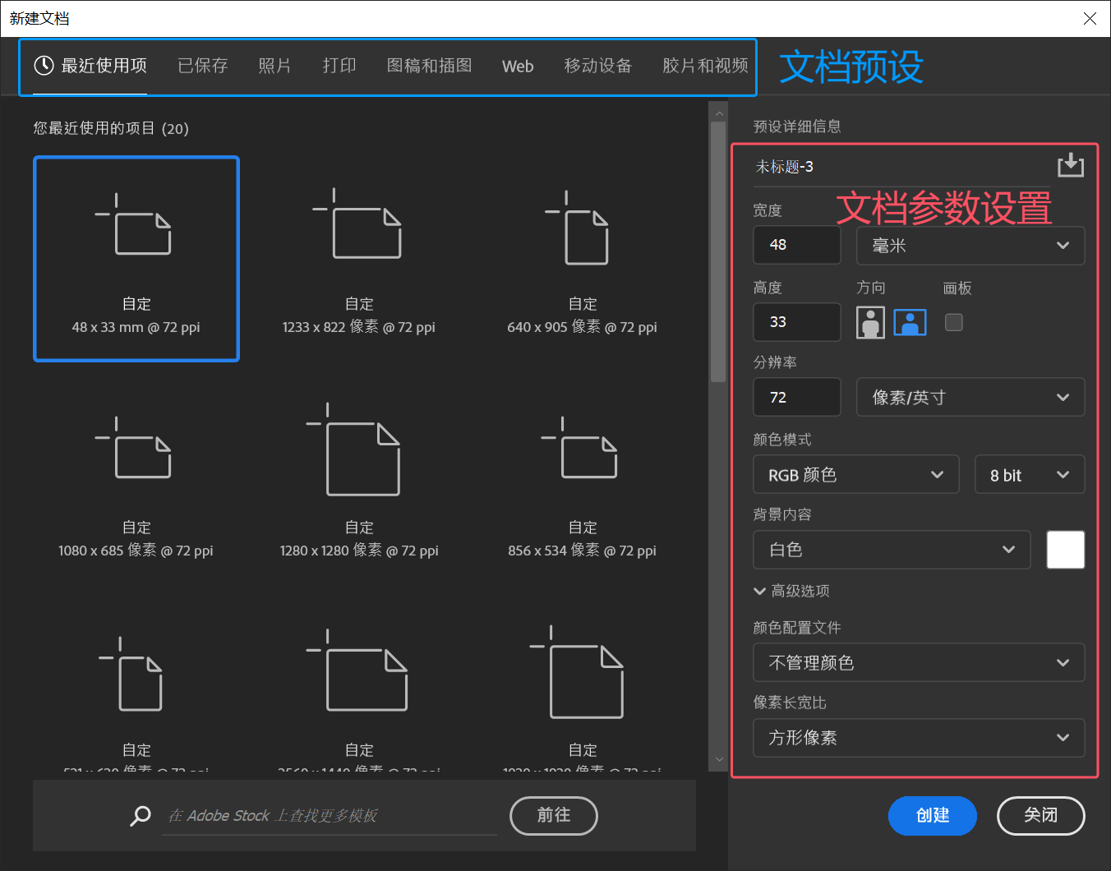This screenshot has height=871, width=1111.
Task: Switch to the 胶片和视频 tab
Action: [705, 66]
